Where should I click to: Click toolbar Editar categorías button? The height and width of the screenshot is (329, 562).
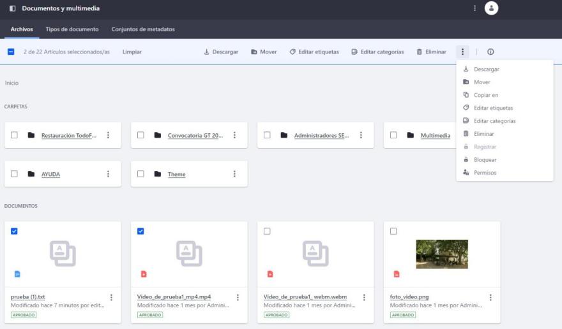point(377,52)
